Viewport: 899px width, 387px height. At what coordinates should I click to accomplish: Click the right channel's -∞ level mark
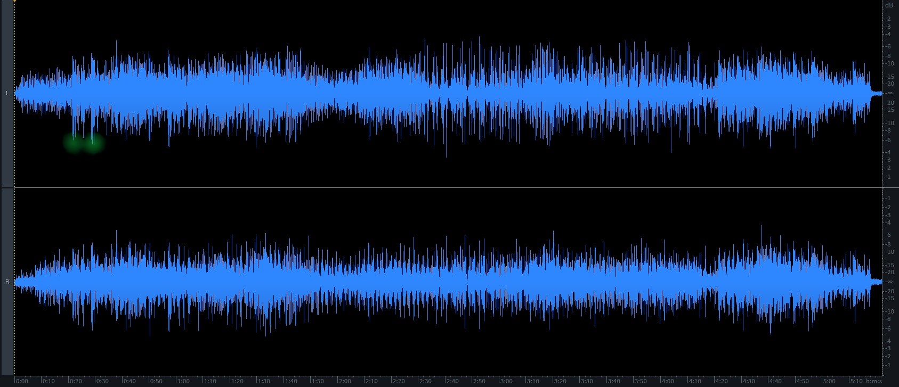click(889, 281)
